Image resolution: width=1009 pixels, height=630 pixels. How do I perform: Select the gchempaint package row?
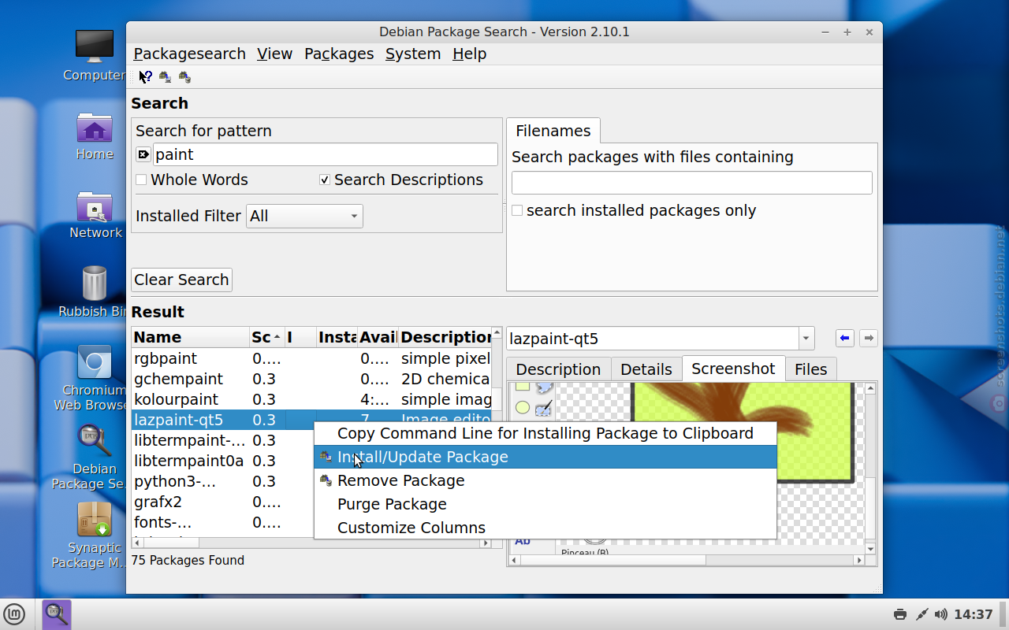(x=311, y=379)
